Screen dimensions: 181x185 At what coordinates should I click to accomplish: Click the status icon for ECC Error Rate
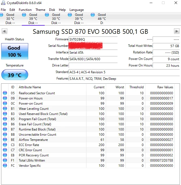5,145
